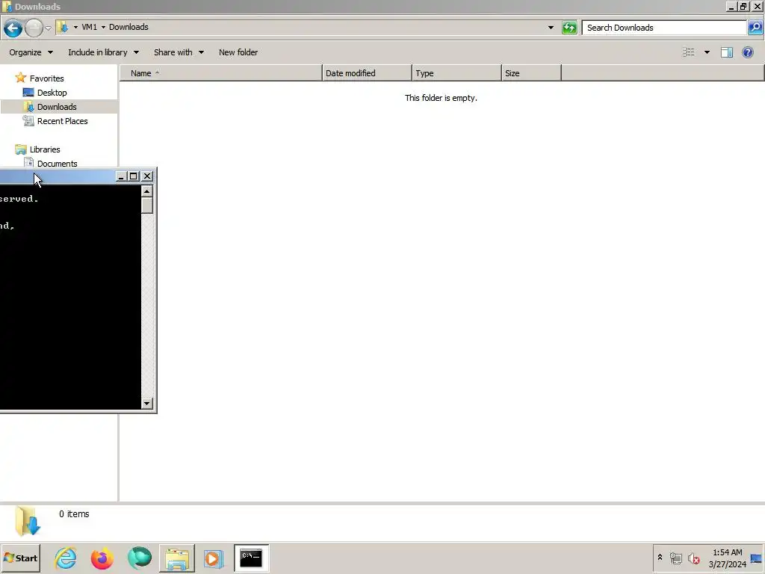This screenshot has height=574, width=765.
Task: Click the "This folder is empty." message
Action: click(441, 98)
